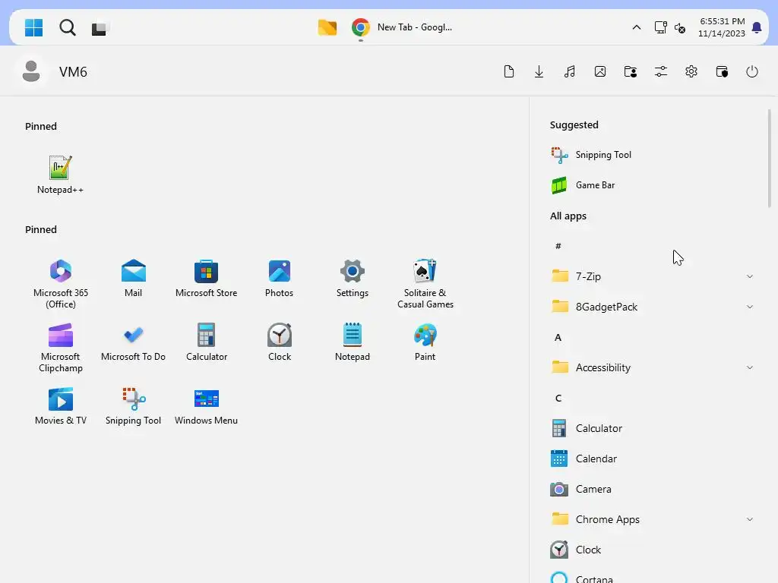
Task: Open the pinned Photos app
Action: click(x=279, y=278)
